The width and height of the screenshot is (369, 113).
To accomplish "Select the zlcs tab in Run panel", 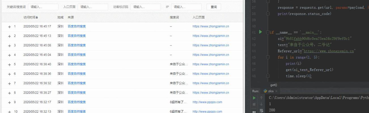I will 271,91.
